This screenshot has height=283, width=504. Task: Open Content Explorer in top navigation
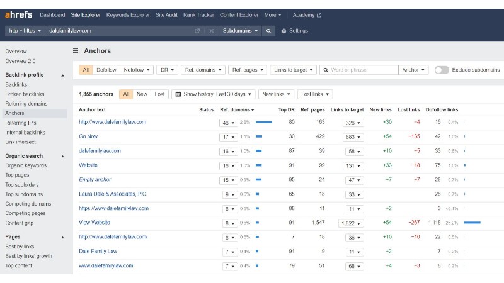pos(239,15)
